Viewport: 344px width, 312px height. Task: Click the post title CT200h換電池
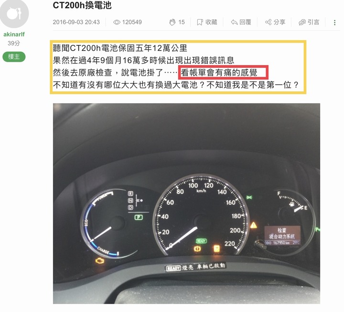click(x=82, y=5)
